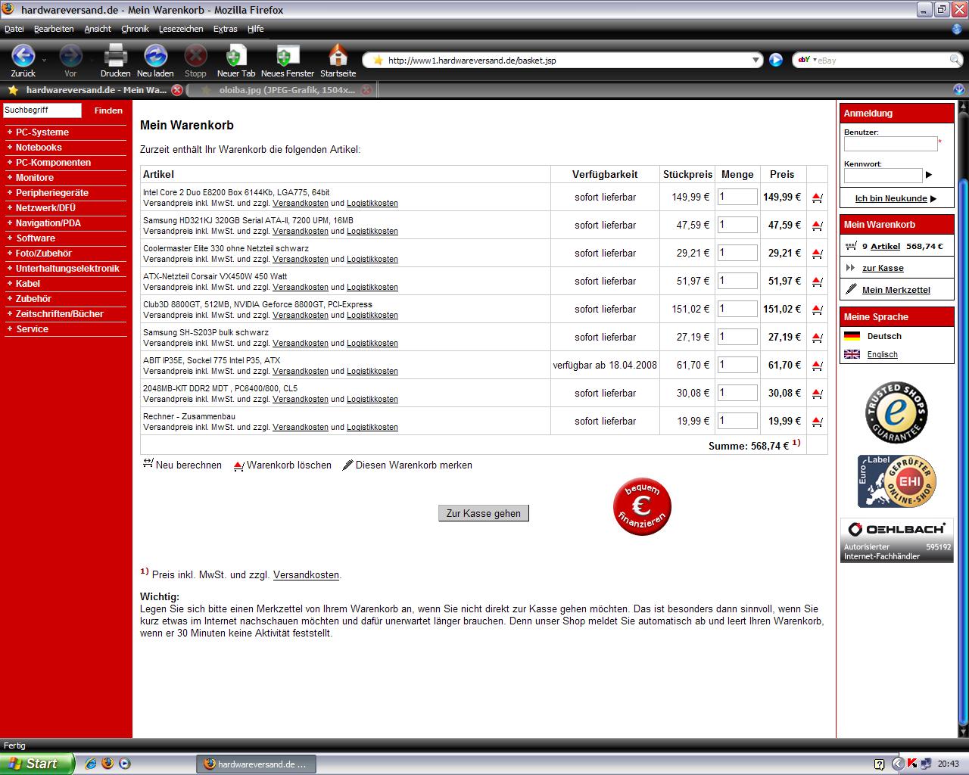Click the Neu laden reload icon

click(x=155, y=55)
